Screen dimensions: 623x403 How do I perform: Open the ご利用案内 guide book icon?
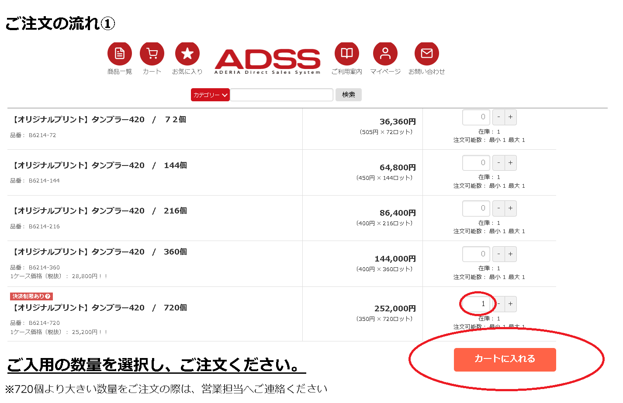(x=347, y=54)
